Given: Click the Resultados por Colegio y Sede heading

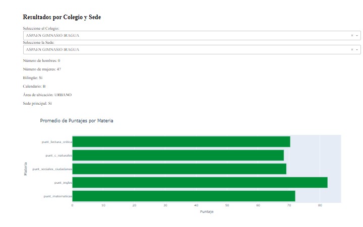Looking at the screenshot, I should (62, 18).
